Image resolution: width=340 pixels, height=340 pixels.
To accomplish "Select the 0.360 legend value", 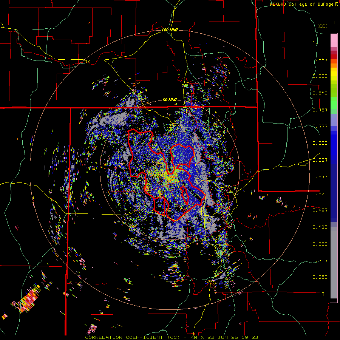I will pyautogui.click(x=320, y=244).
